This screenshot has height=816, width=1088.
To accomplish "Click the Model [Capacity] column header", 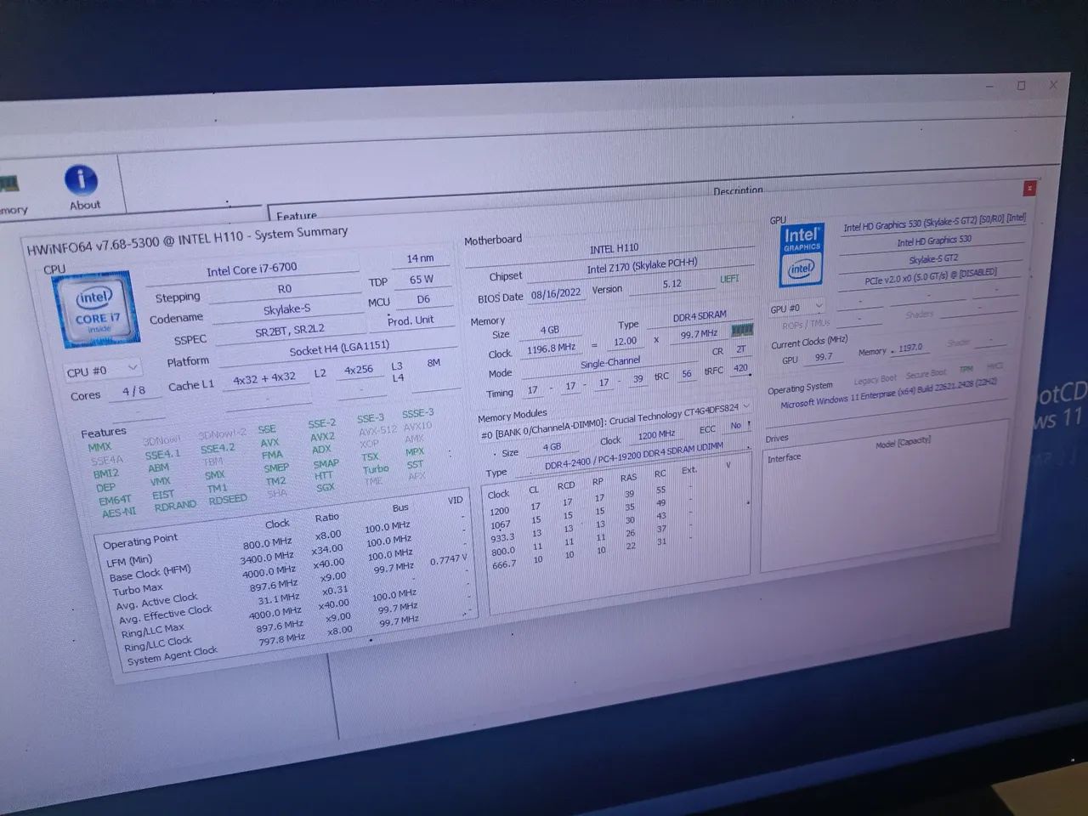I will click(903, 443).
